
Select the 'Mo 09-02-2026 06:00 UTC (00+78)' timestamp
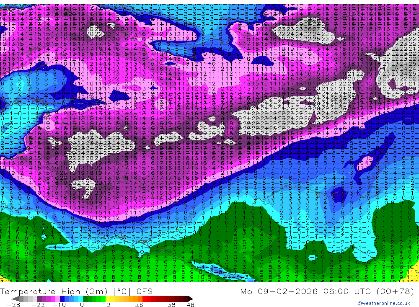(x=327, y=291)
